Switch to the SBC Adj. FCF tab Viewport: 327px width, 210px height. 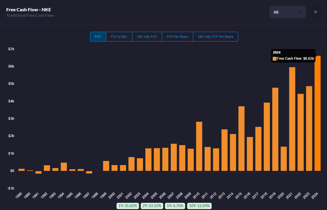point(147,37)
